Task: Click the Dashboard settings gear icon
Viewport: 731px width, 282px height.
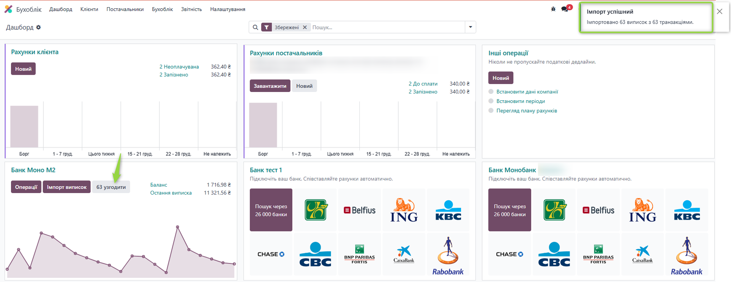Action: tap(38, 27)
